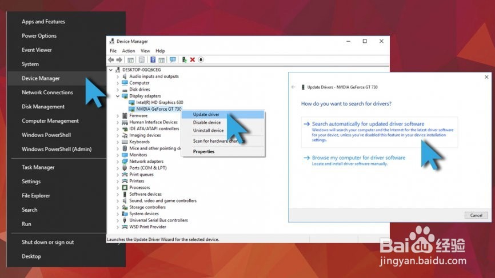Expand the Disk drives category

(118, 90)
